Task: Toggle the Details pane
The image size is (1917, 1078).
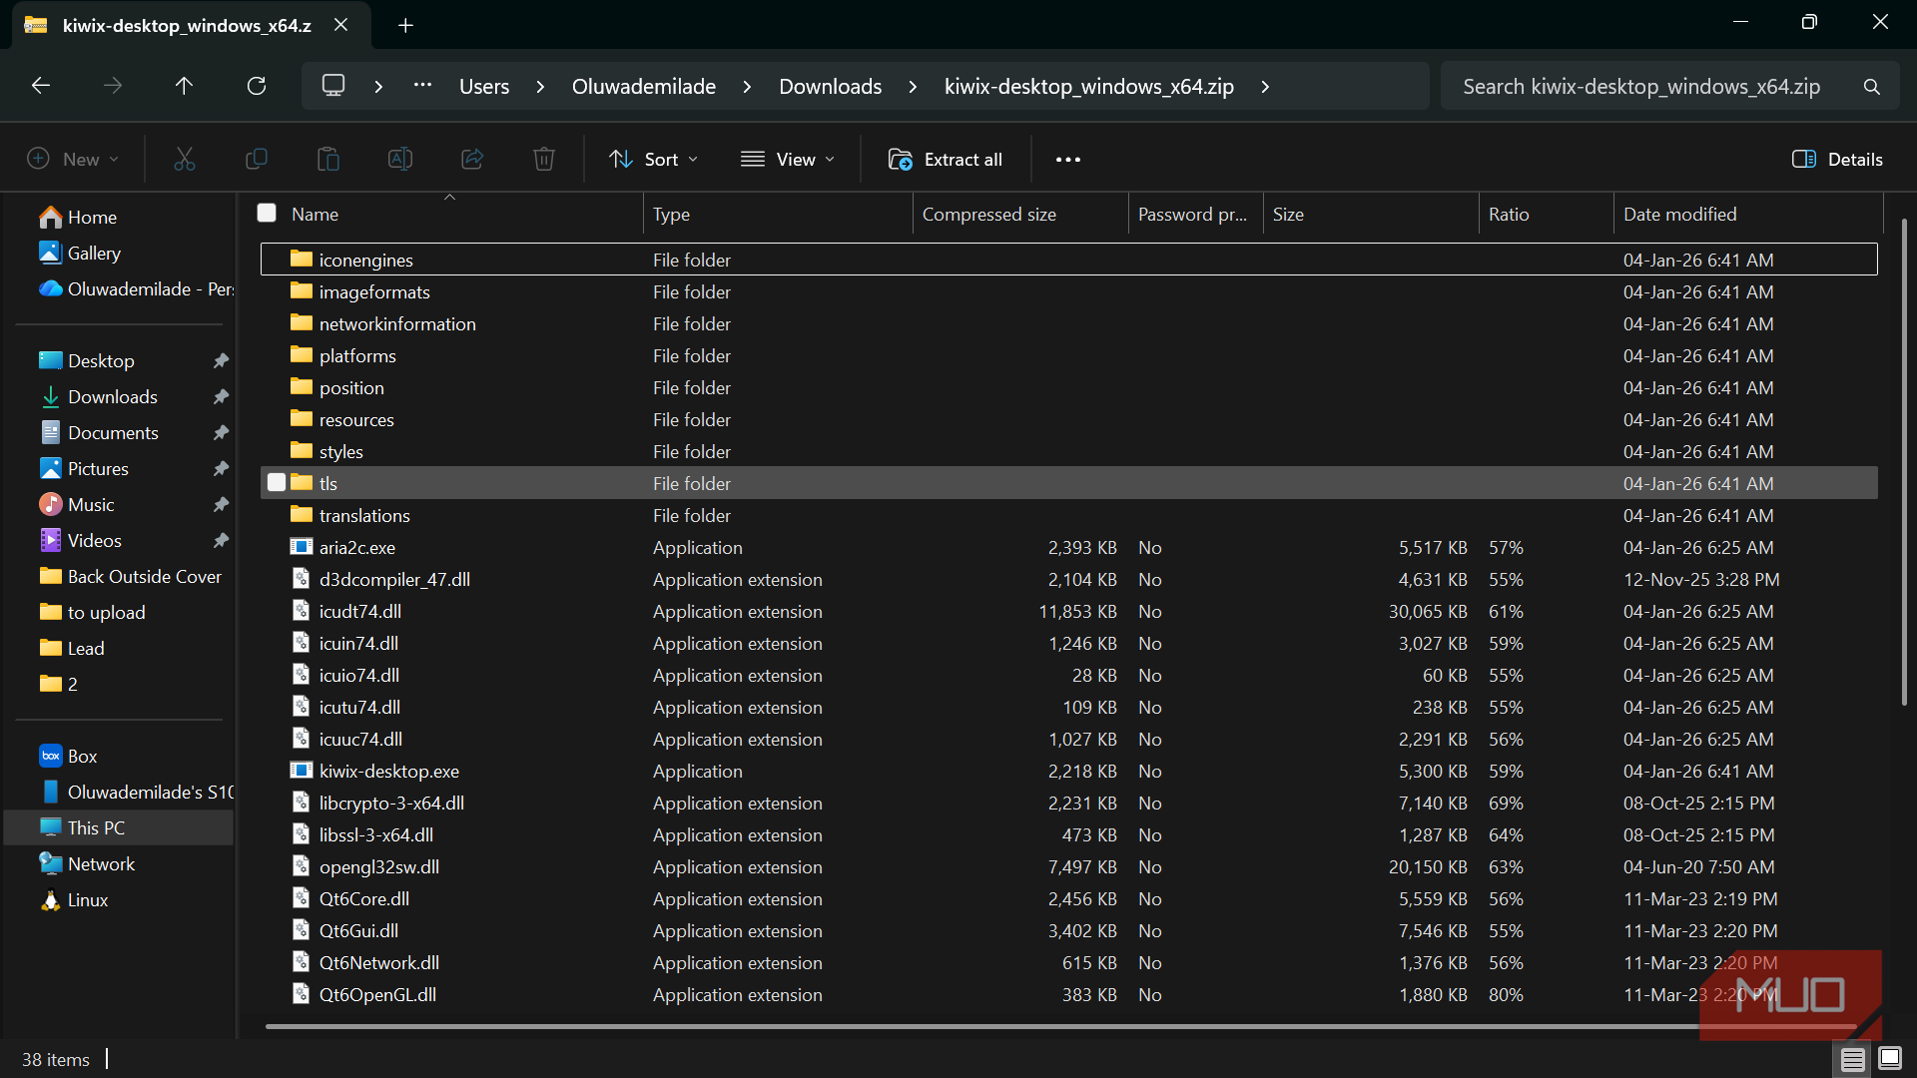Action: [1837, 159]
